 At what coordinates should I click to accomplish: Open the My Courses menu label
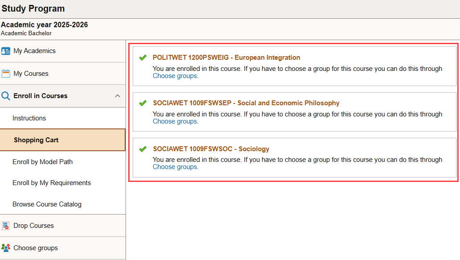[31, 74]
